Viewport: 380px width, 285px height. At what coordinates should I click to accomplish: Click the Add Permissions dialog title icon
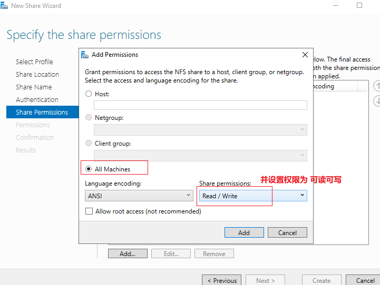pyautogui.click(x=84, y=55)
